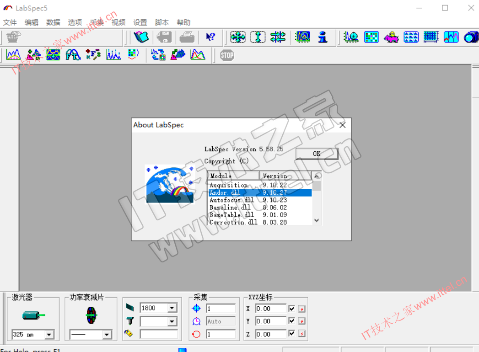
Task: Click the open file book icon
Action: coord(141,37)
